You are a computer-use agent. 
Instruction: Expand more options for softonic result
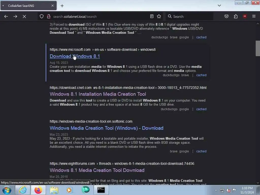pos(193,151)
